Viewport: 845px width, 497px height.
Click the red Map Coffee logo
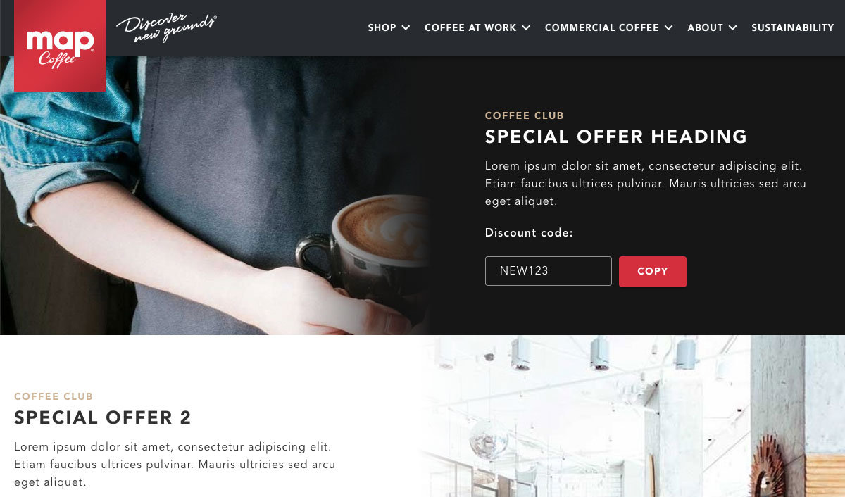tap(60, 46)
